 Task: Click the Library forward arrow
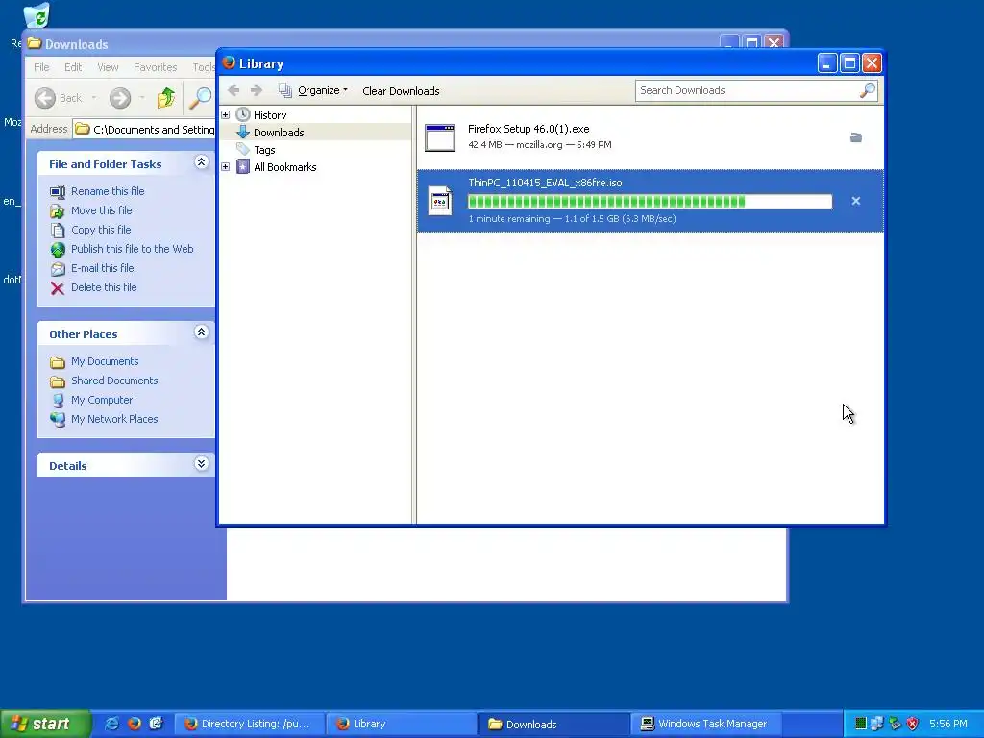tap(256, 90)
